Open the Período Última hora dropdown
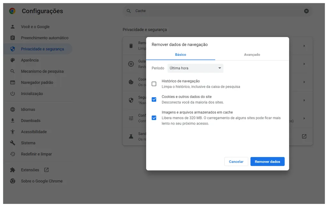 [195, 68]
